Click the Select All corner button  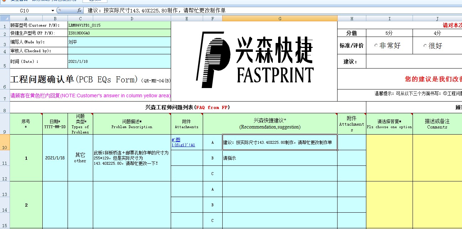(5, 18)
